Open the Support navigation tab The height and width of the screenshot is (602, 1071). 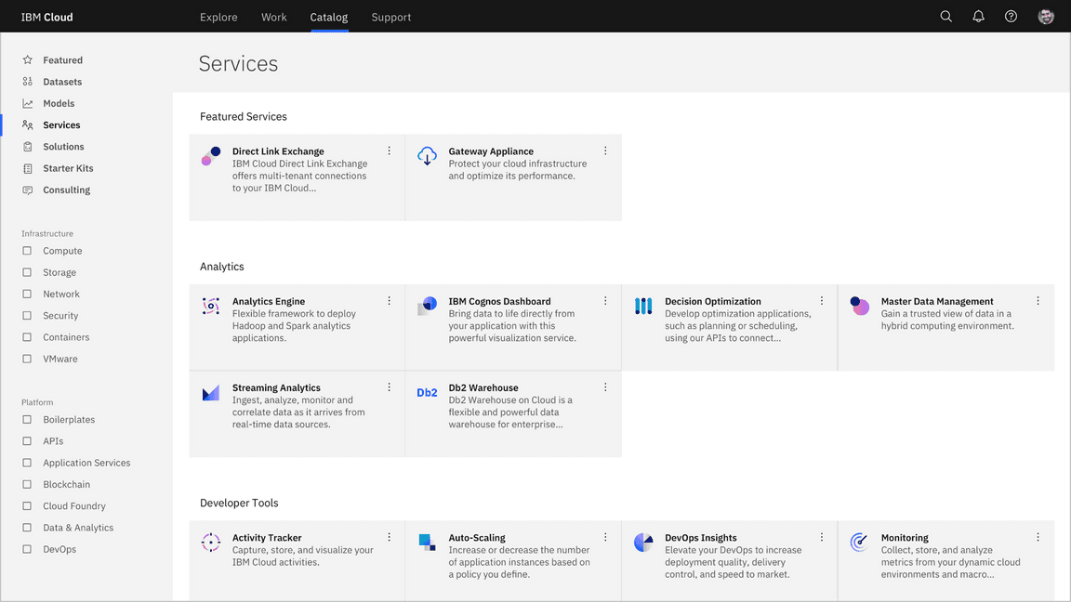point(390,17)
